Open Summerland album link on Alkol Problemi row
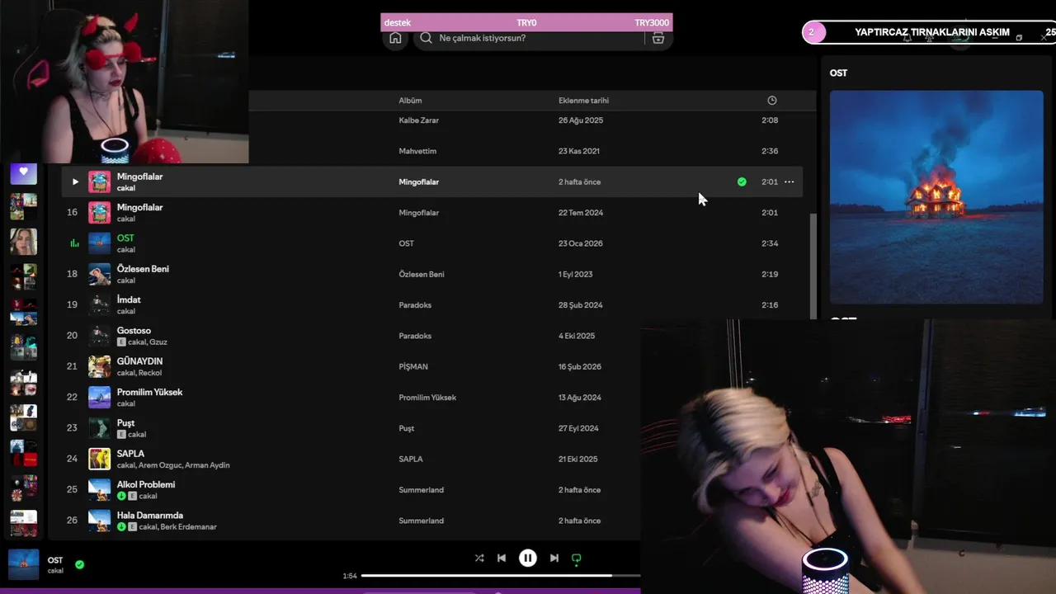The width and height of the screenshot is (1056, 594). (x=421, y=490)
